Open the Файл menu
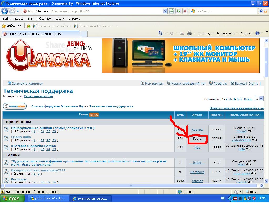 pos(6,19)
